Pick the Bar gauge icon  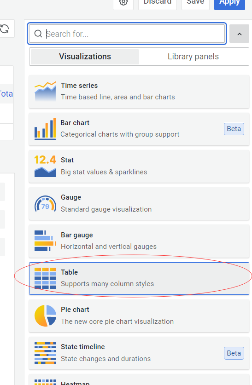(45, 241)
